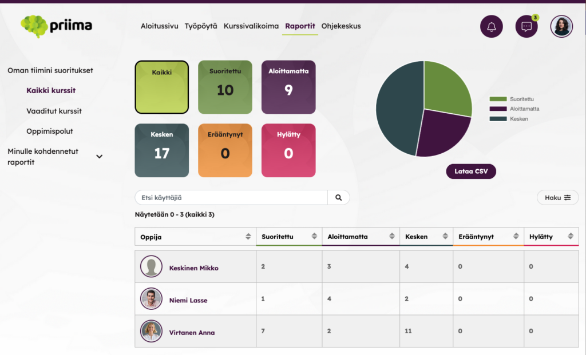
Task: Open Niemi Lasse's name link
Action: click(x=188, y=300)
